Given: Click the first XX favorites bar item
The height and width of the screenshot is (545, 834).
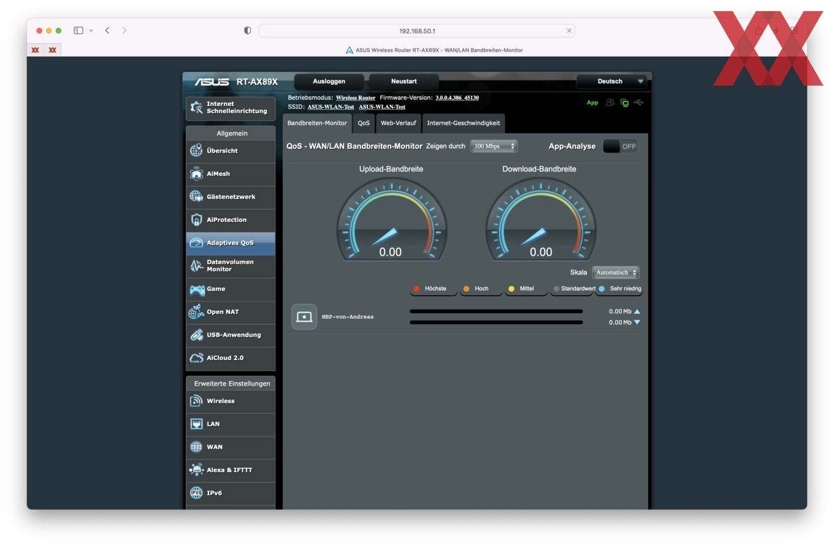Looking at the screenshot, I should [36, 50].
